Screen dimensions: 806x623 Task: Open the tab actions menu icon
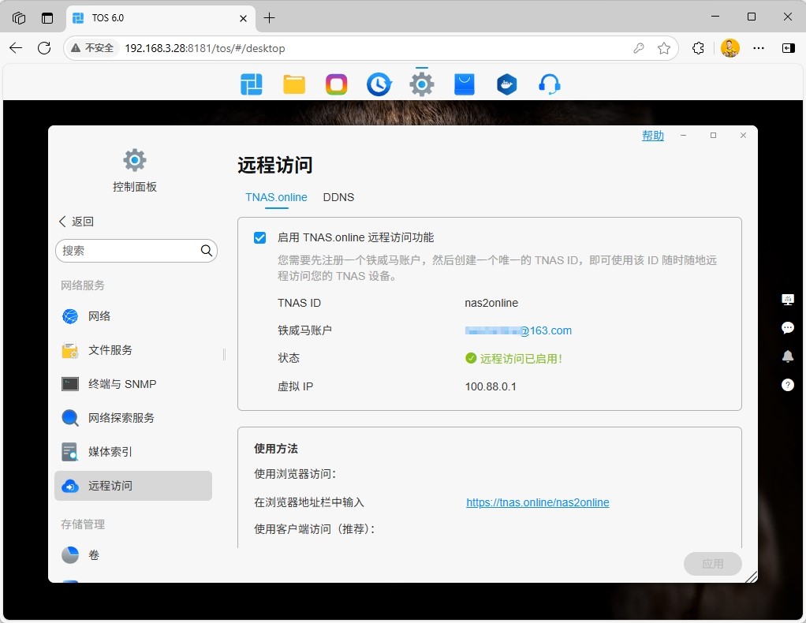point(47,18)
